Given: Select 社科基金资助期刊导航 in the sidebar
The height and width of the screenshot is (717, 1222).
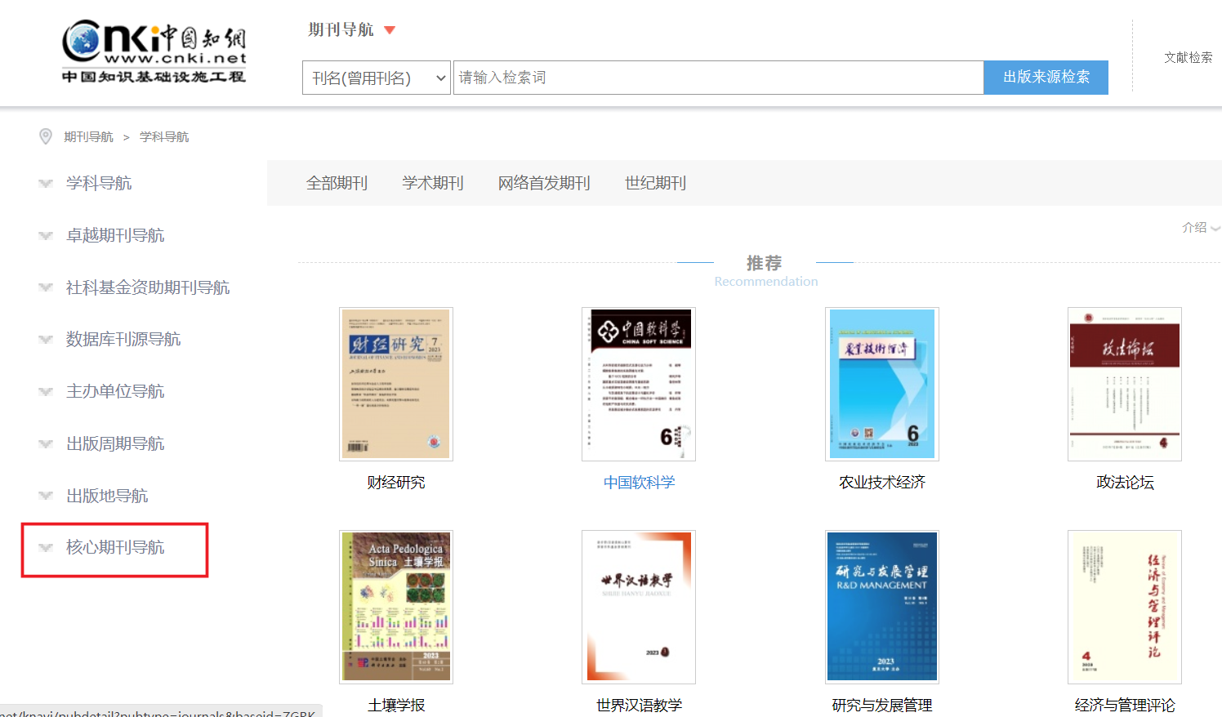Looking at the screenshot, I should [x=148, y=287].
